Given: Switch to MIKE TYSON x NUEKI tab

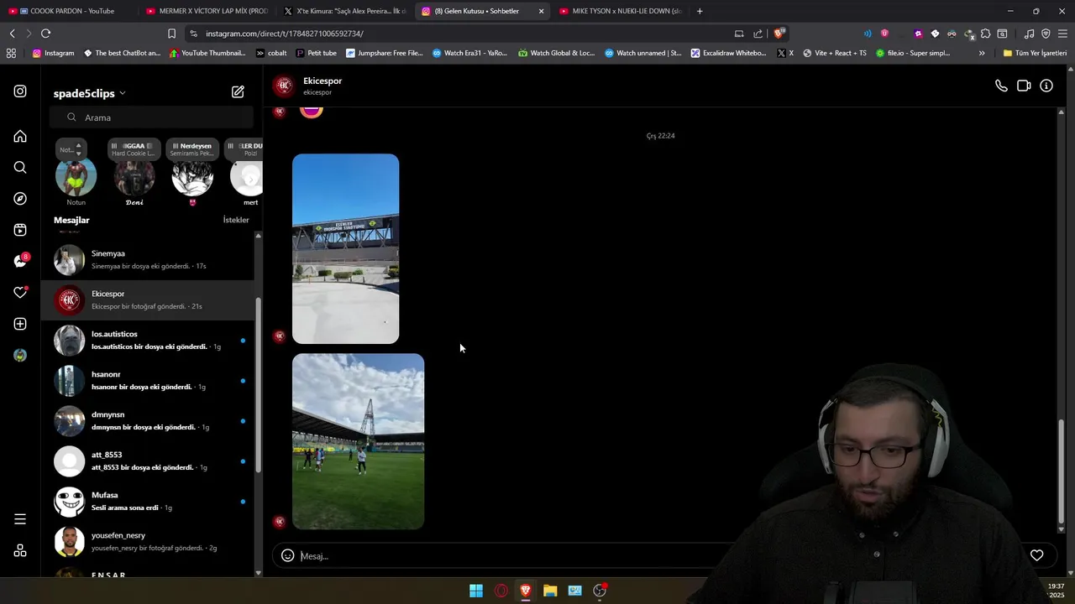Looking at the screenshot, I should coord(620,11).
